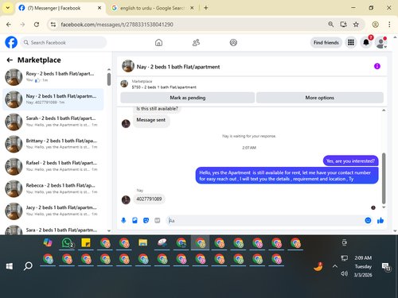Switch to english to urdu Google tab
398x298 pixels.
tap(152, 8)
